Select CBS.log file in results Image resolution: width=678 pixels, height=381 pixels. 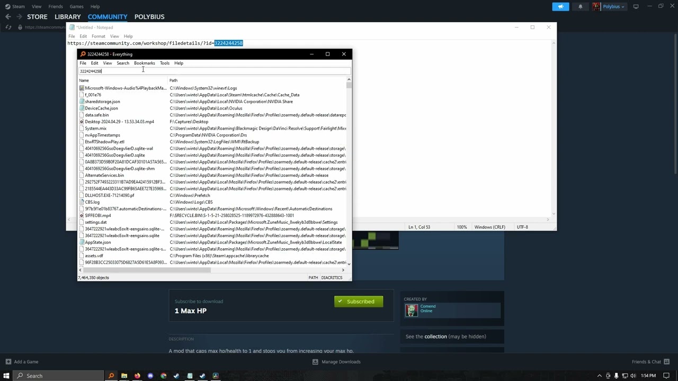tap(92, 202)
